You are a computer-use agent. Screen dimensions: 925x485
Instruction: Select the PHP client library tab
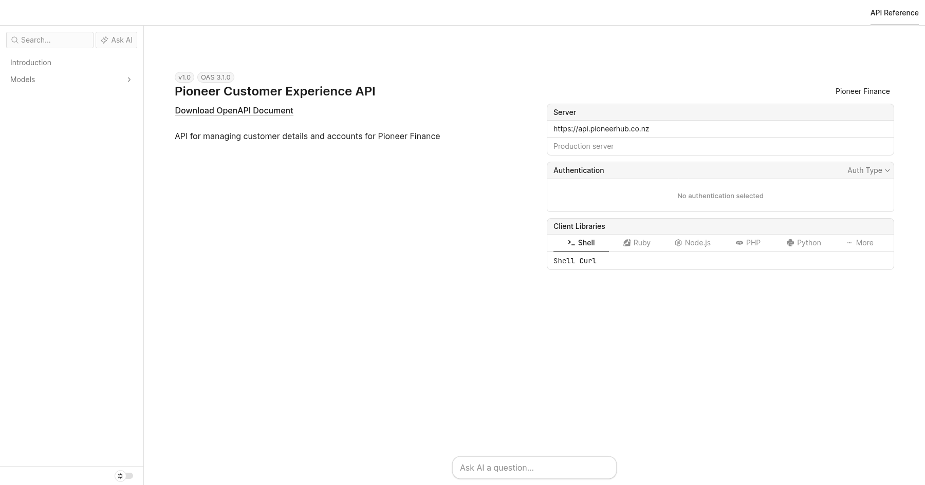(748, 243)
